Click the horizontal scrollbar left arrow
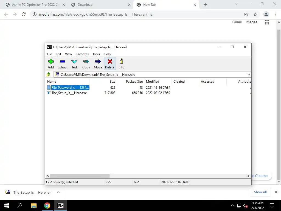Screen dimensions: 281x211 pos(48,176)
